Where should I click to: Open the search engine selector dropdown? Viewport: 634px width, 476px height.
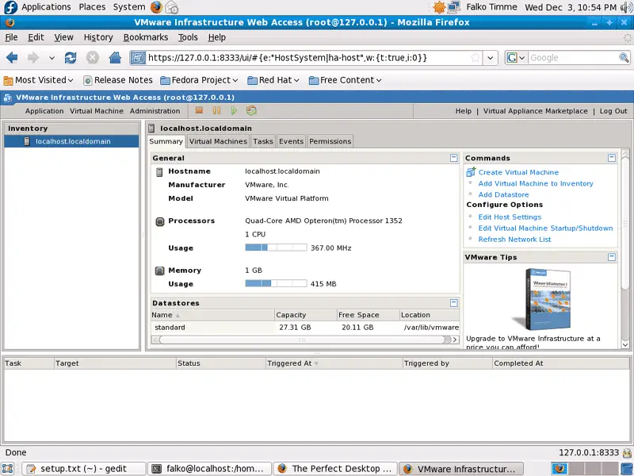coord(516,58)
